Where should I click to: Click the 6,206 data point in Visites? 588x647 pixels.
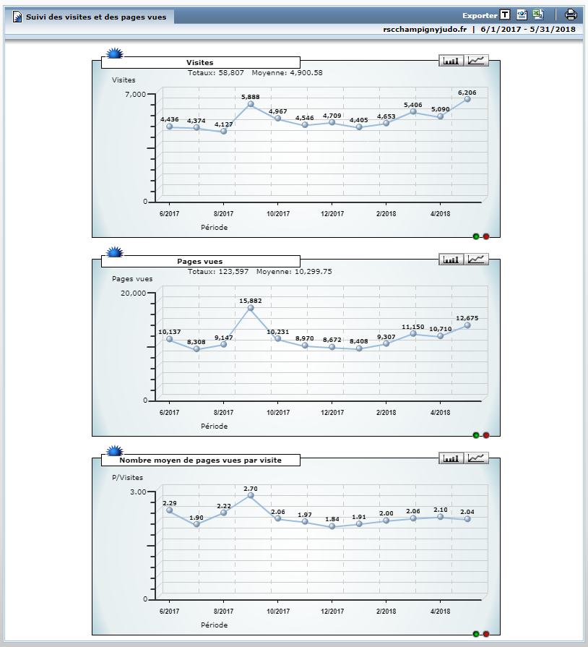coord(467,99)
